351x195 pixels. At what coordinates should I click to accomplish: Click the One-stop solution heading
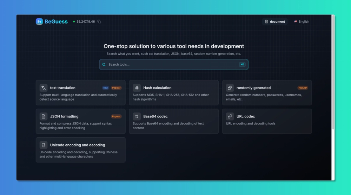pos(174,46)
